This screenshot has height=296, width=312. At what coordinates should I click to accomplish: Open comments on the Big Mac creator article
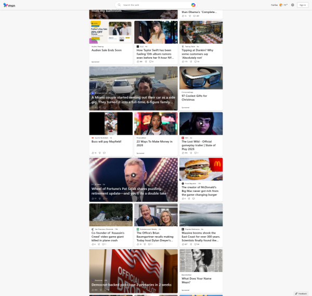193,199
